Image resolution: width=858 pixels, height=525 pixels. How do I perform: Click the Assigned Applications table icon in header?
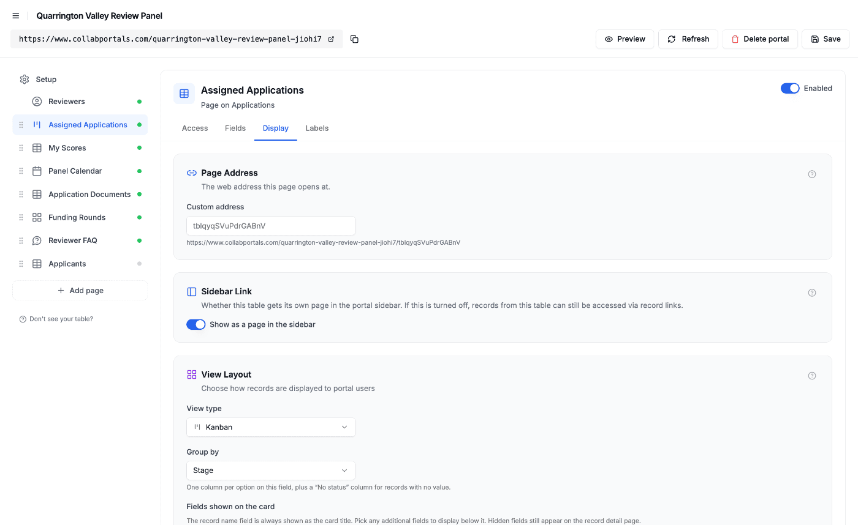pos(184,94)
